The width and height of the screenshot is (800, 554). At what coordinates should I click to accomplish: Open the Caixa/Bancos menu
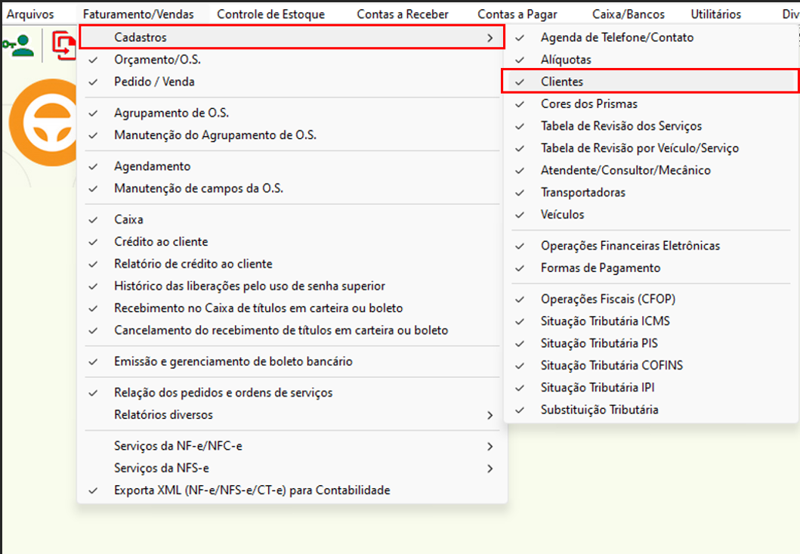[629, 14]
